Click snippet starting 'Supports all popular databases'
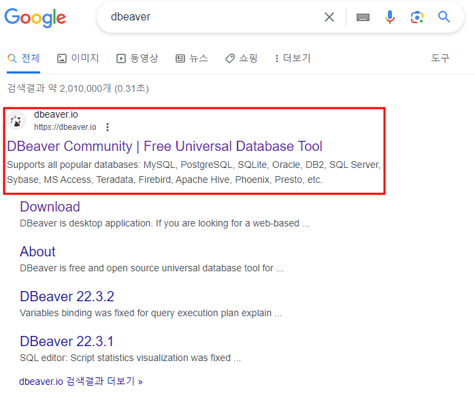The image size is (475, 408). point(194,172)
